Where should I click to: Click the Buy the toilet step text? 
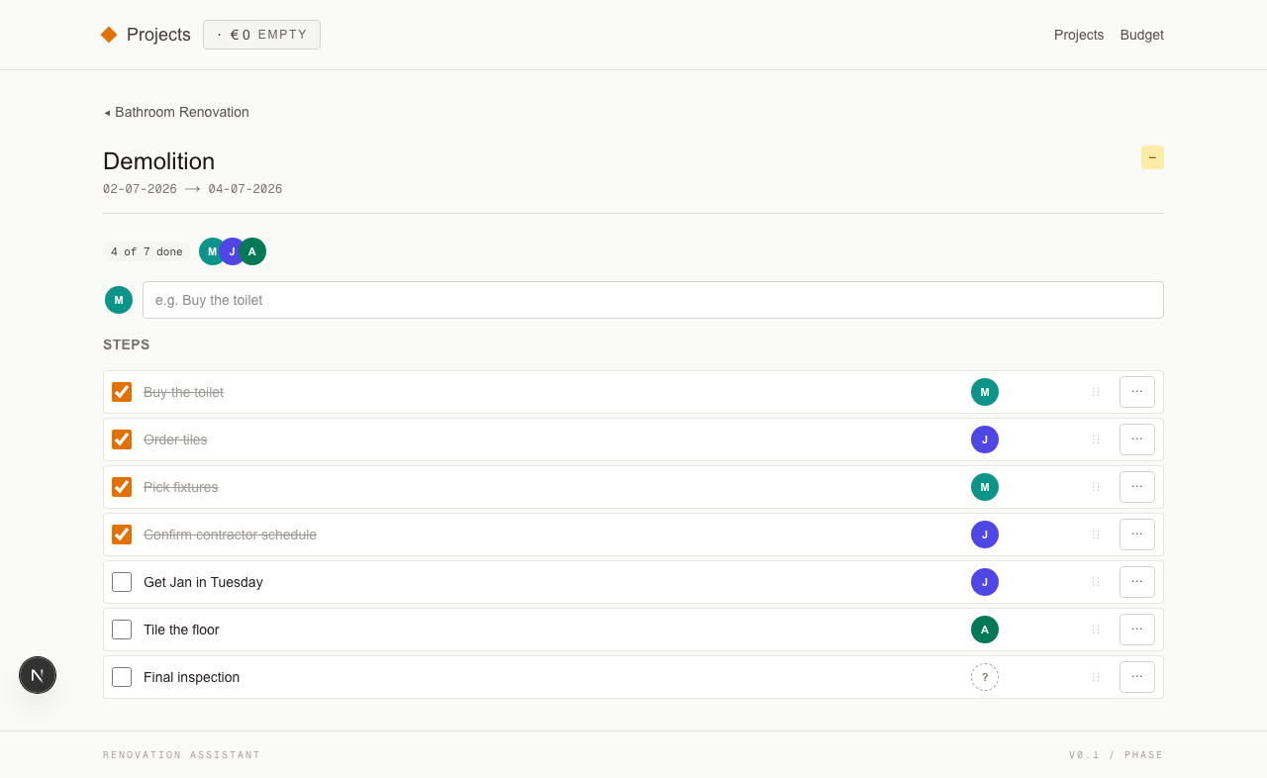[x=183, y=392]
